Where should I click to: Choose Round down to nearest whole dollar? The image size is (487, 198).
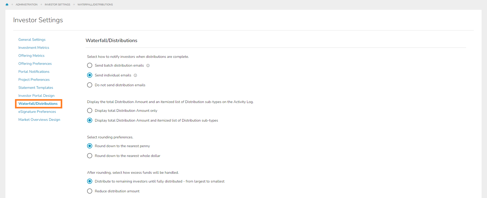(90, 156)
